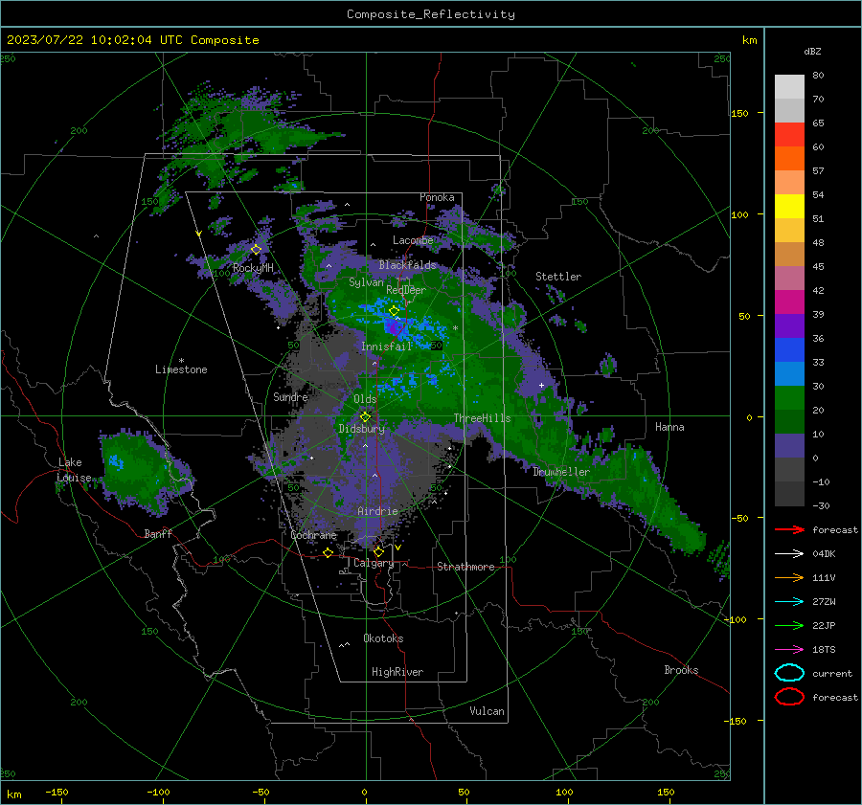Click the Strathmore city label
The width and height of the screenshot is (862, 805).
[x=465, y=567]
